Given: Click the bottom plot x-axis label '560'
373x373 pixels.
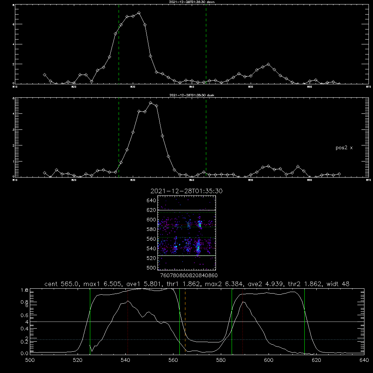Looking at the screenshot, I should pos(173,360).
